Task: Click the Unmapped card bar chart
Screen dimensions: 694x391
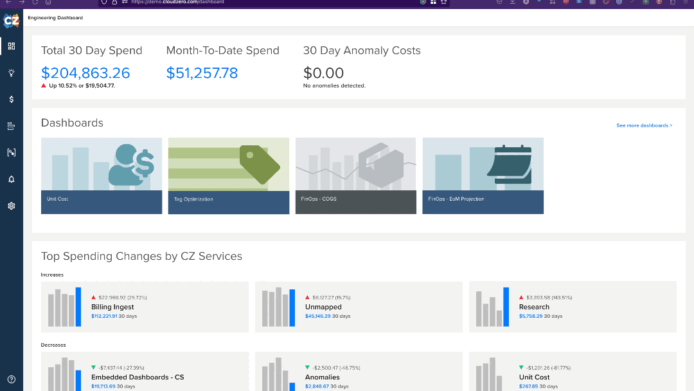Action: pos(278,307)
